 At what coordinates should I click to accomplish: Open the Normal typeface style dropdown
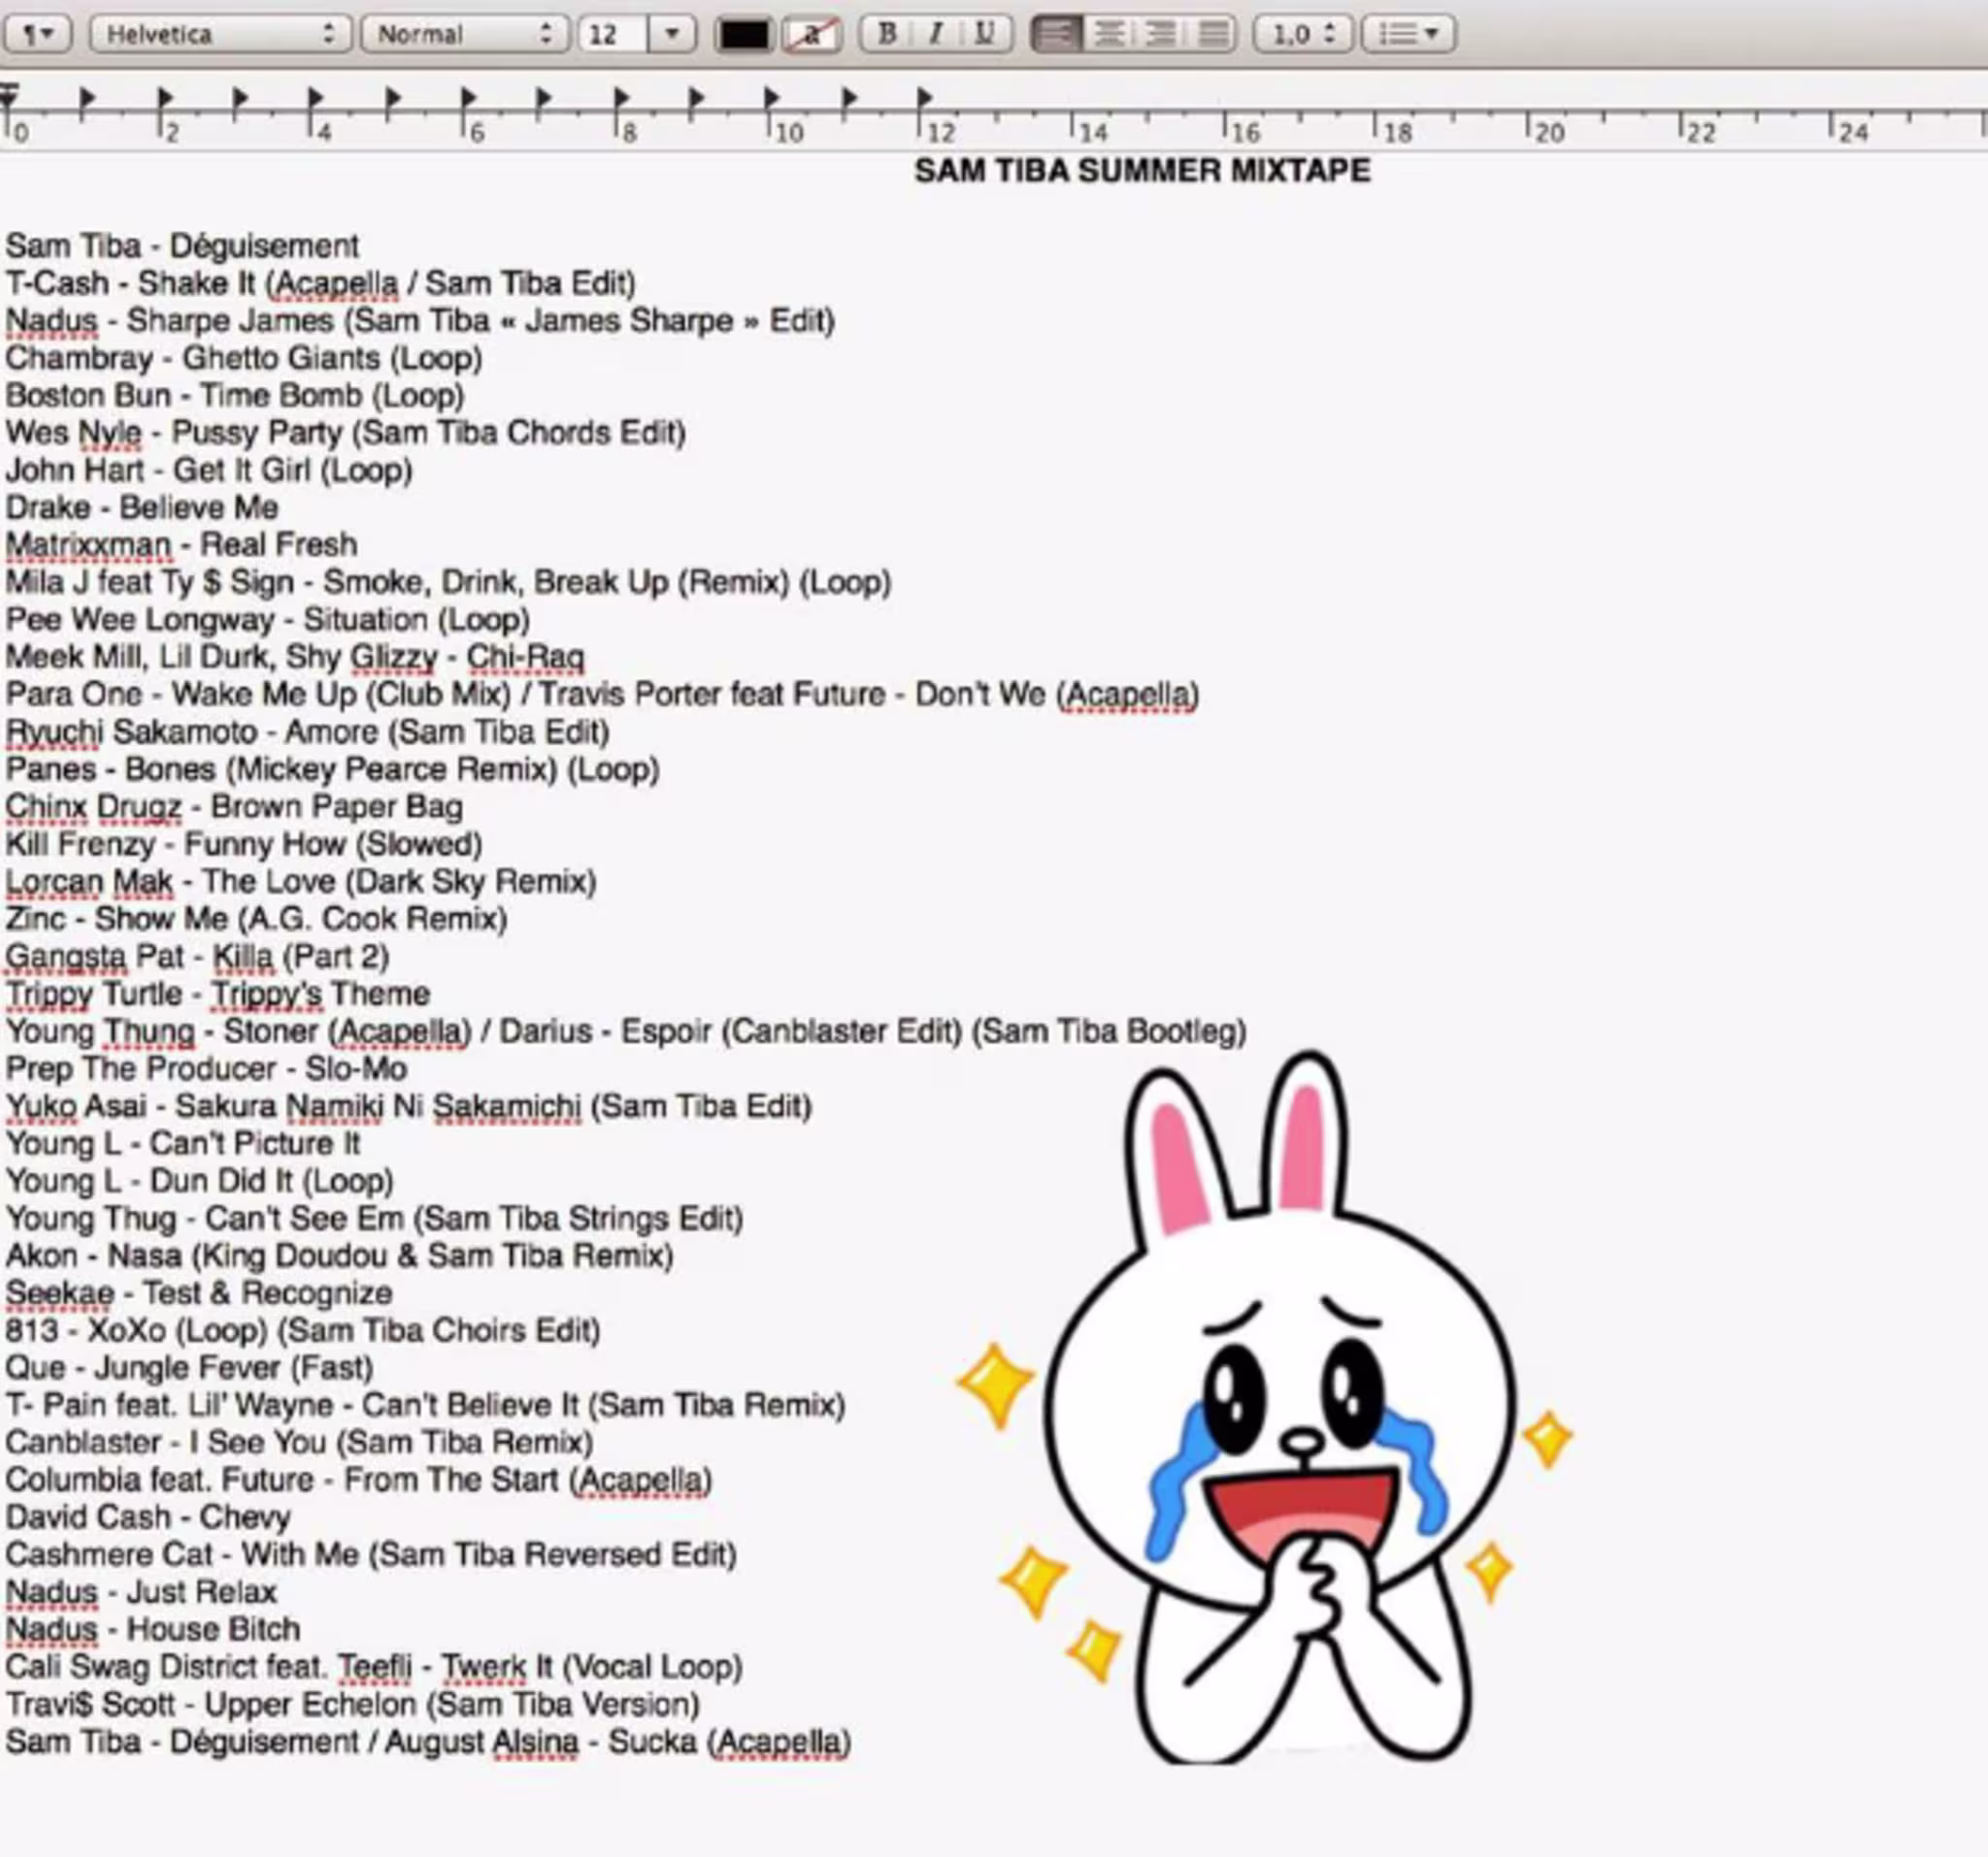click(x=464, y=34)
